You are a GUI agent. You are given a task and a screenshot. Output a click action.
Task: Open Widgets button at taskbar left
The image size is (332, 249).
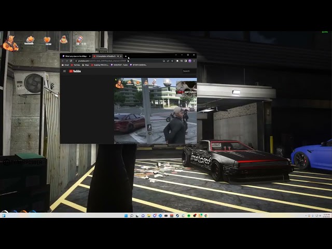(x=4, y=216)
